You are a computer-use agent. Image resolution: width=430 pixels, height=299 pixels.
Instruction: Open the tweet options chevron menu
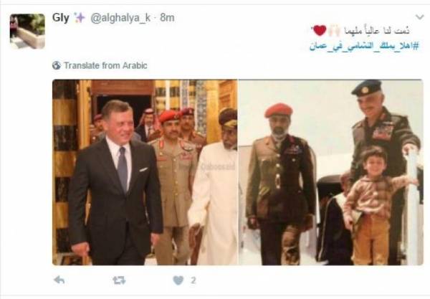pos(419,17)
